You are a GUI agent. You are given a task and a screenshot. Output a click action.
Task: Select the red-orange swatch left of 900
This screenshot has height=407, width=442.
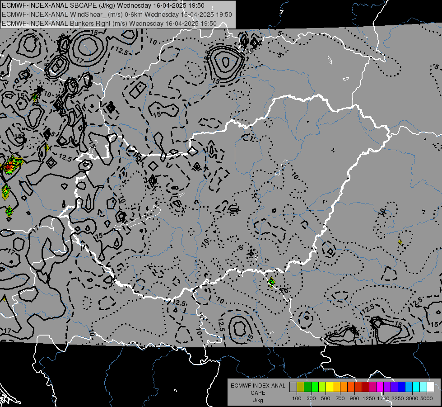(351, 387)
